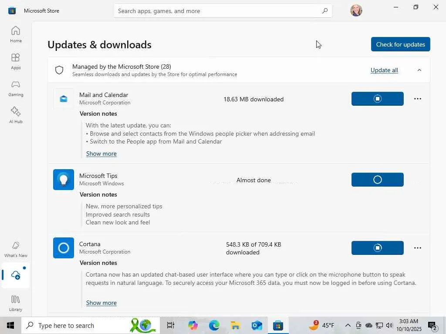The width and height of the screenshot is (446, 334).
Task: Click the Microsoft Store logo icon
Action: (x=12, y=11)
